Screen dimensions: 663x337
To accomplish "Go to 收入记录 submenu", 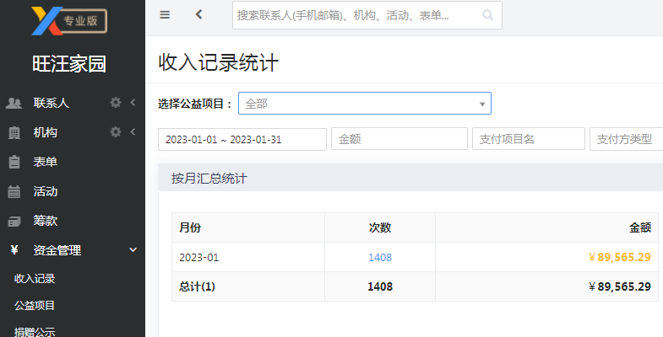I will point(35,278).
